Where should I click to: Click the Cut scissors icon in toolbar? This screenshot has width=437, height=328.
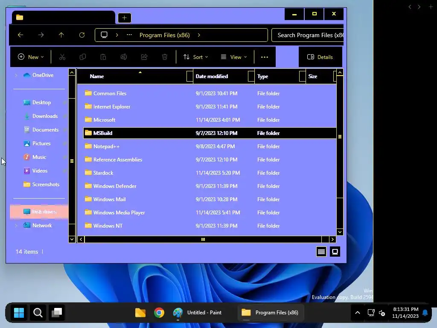62,57
